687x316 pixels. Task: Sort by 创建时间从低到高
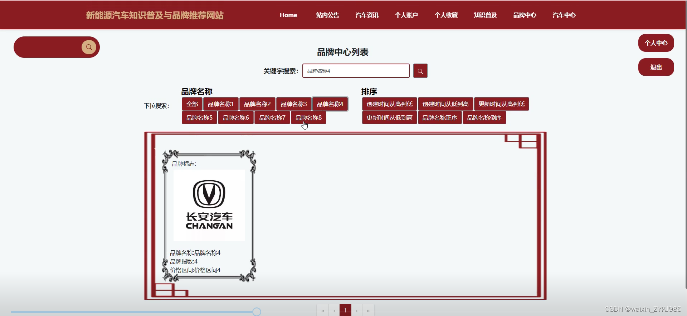coord(445,104)
